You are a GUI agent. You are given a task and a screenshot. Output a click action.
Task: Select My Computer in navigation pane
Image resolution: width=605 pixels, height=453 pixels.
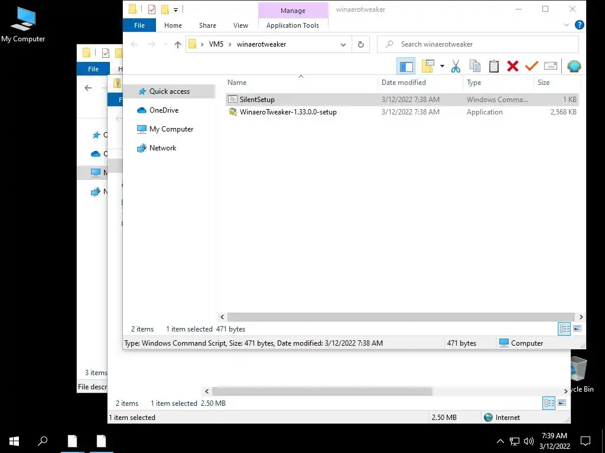pos(171,129)
